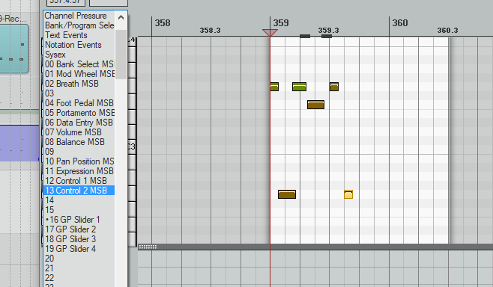The height and width of the screenshot is (287, 493).
Task: Choose 08 Balance MSB
Action: (79, 142)
